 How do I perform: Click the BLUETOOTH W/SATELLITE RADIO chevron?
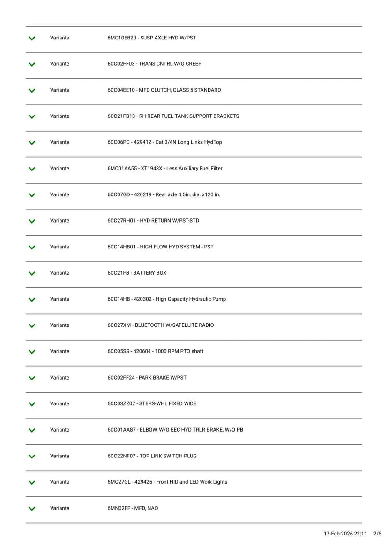[32, 325]
